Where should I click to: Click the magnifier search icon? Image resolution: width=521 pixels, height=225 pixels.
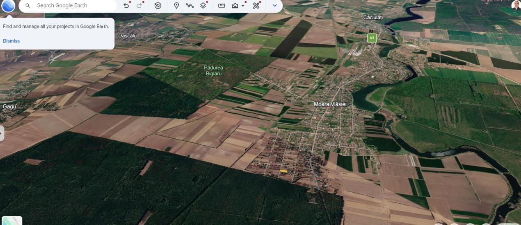click(x=28, y=6)
